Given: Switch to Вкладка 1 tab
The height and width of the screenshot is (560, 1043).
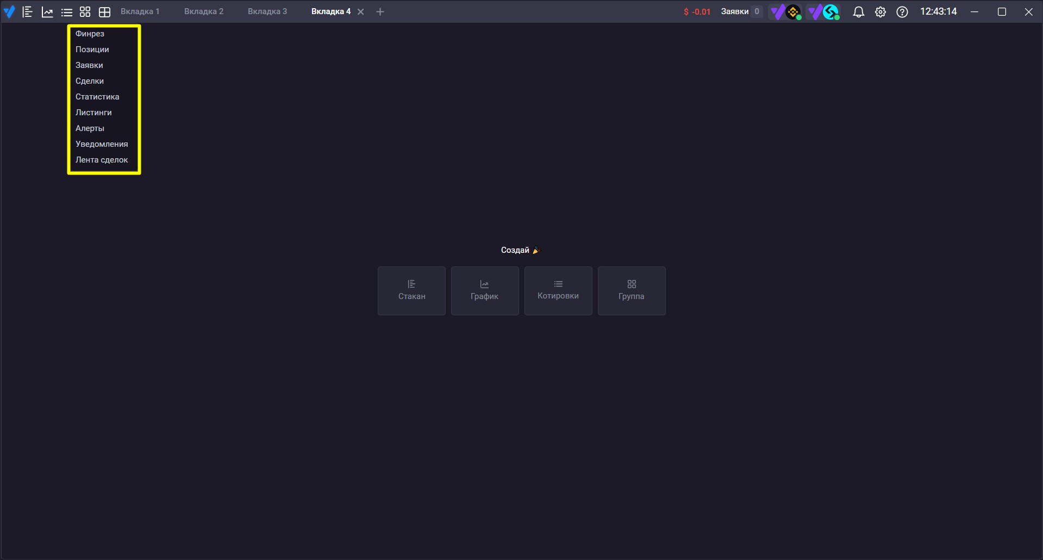Looking at the screenshot, I should (140, 11).
